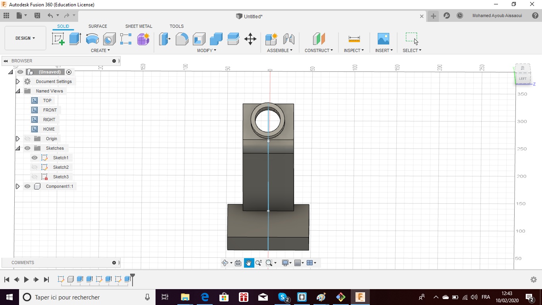Click the Press Pull tool icon
The width and height of the screenshot is (542, 305).
164,39
